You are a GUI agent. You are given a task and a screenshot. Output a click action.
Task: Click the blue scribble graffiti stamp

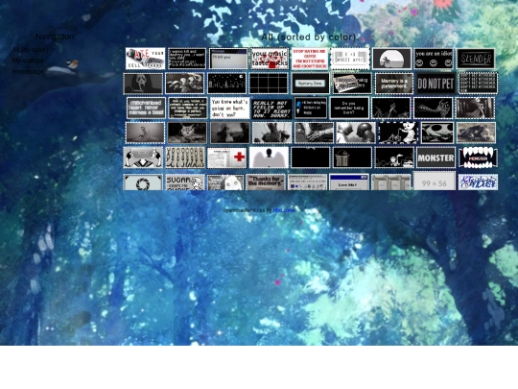click(x=478, y=182)
